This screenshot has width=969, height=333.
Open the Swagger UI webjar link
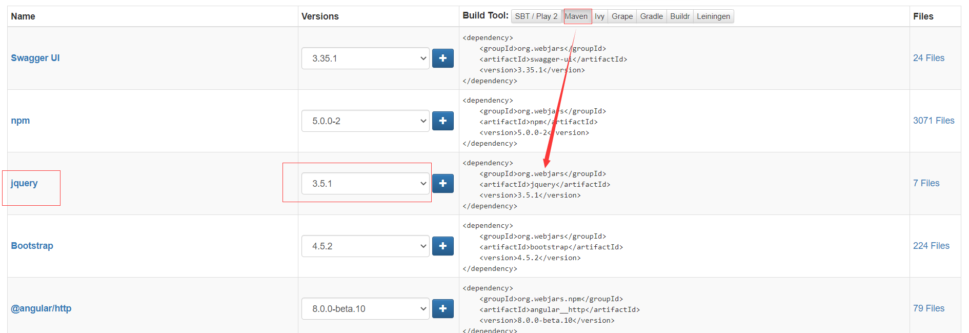point(35,58)
